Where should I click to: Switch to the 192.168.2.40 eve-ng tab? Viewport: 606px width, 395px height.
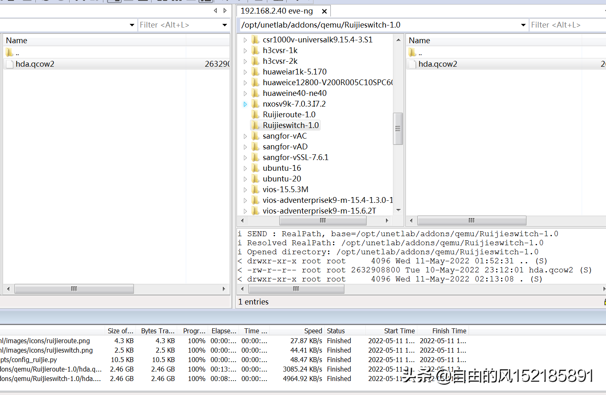(x=276, y=11)
